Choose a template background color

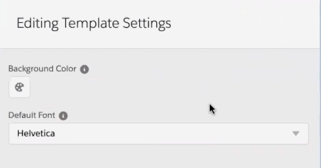[20, 88]
